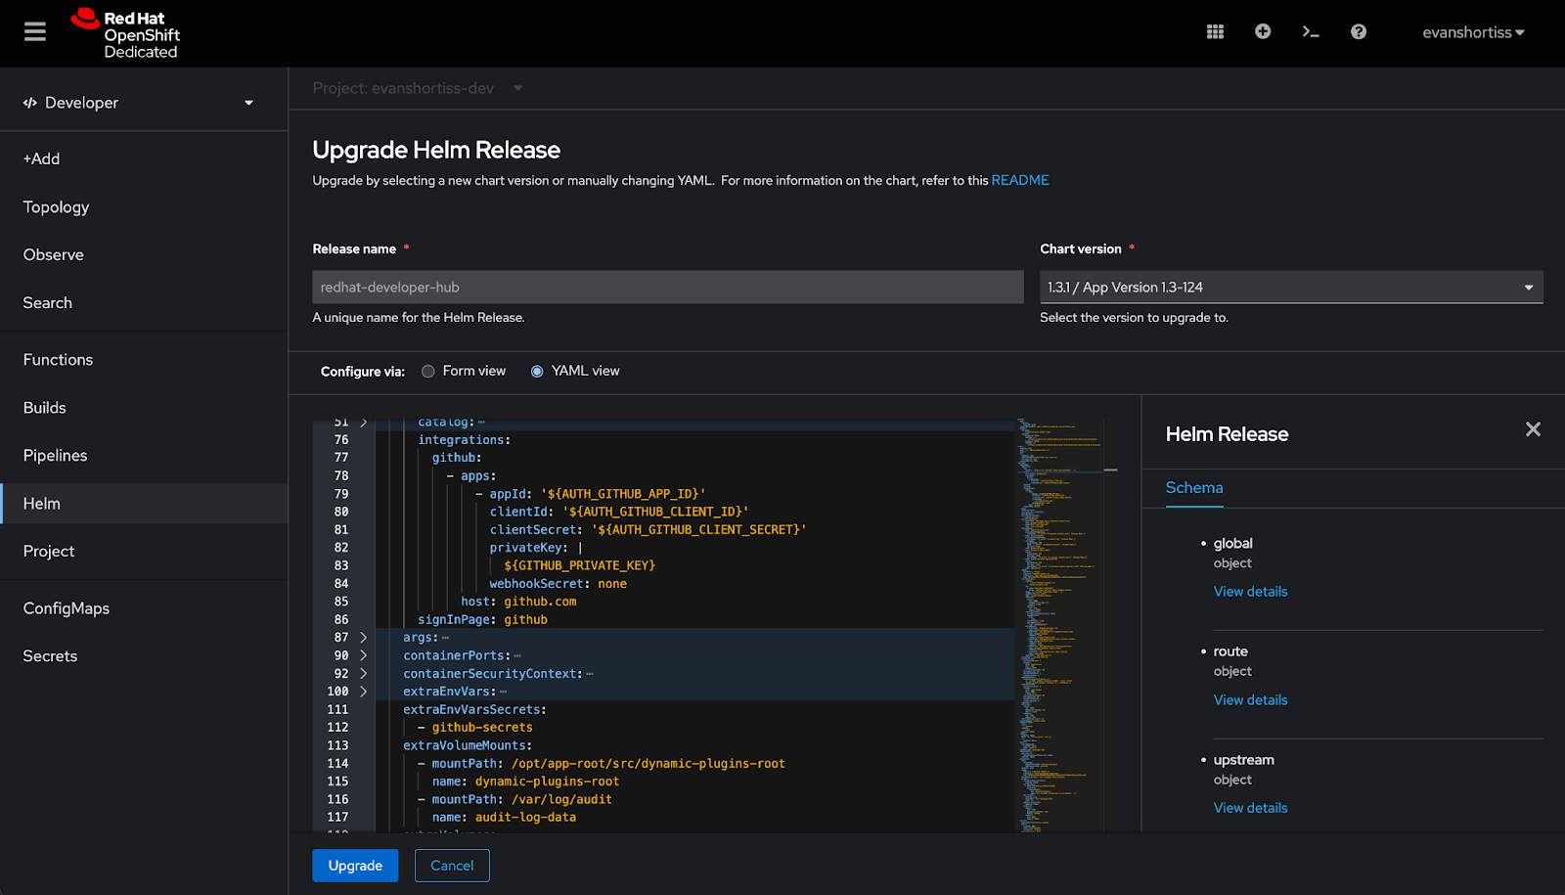
Task: Click the Upgrade button
Action: tap(355, 866)
